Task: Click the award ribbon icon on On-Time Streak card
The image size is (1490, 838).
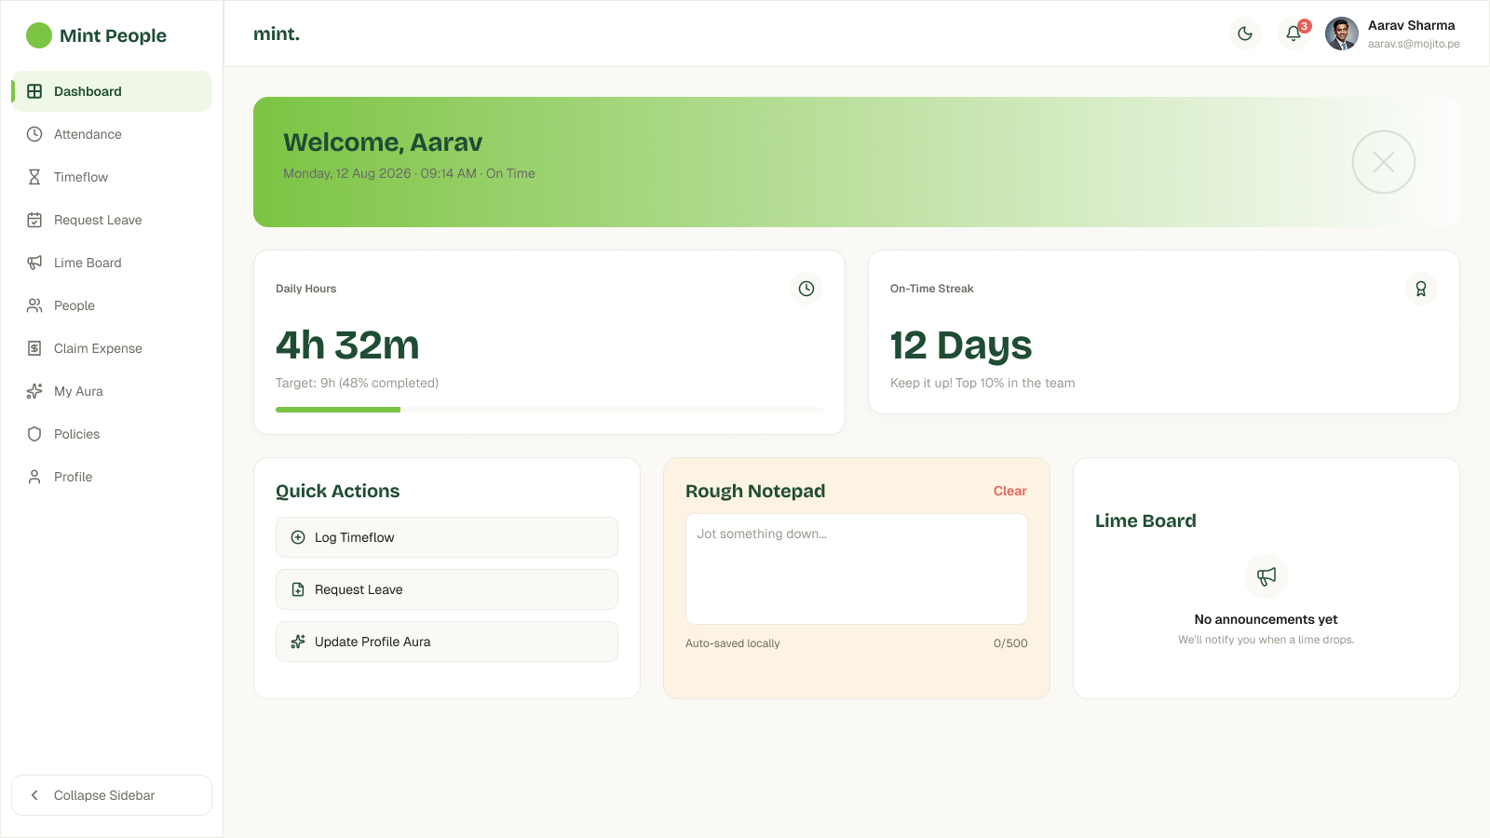Action: tap(1421, 289)
